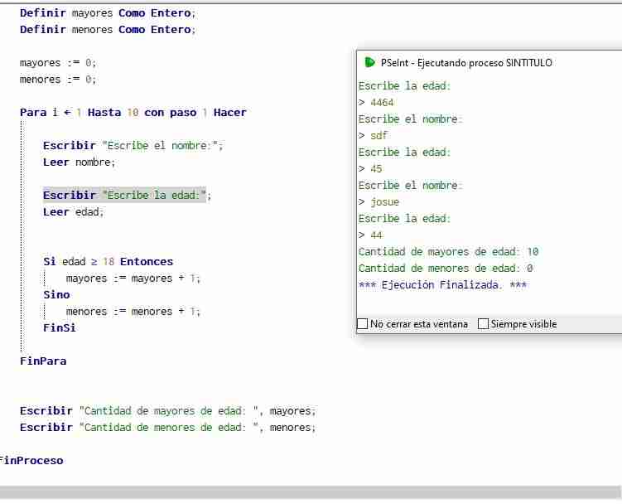Viewport: 622px width, 504px height.
Task: Click the PSeInt icon in the execution window title
Action: click(369, 62)
